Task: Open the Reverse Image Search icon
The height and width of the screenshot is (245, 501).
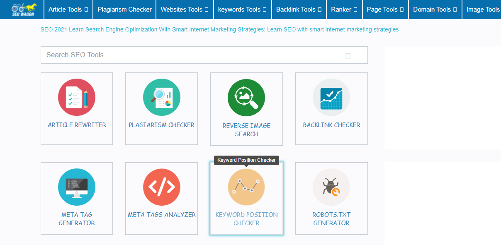Action: click(246, 97)
